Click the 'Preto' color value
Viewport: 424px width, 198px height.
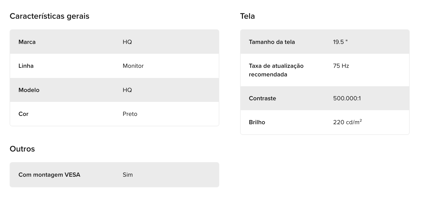click(x=130, y=114)
